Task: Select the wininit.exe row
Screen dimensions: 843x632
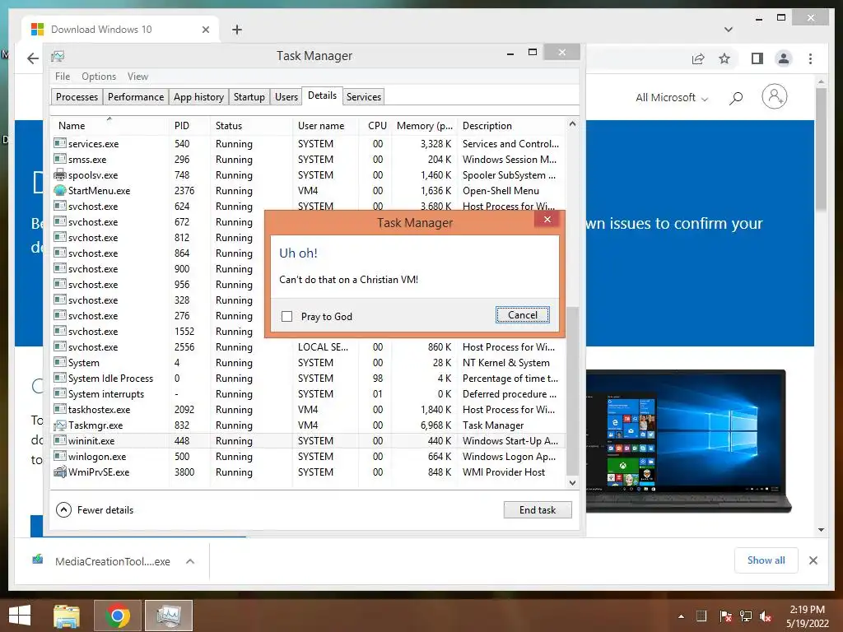Action: (309, 441)
